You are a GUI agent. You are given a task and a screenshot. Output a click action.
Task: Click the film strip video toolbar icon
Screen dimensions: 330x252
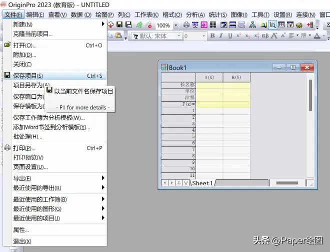213,25
